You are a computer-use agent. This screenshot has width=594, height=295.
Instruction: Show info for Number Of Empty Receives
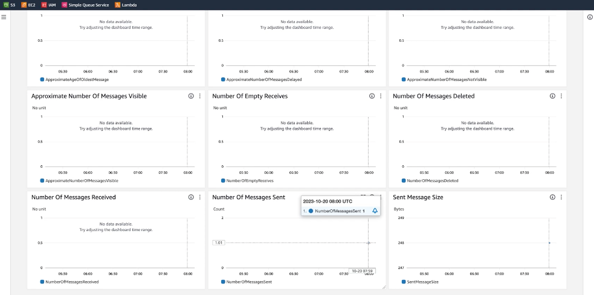tap(372, 96)
